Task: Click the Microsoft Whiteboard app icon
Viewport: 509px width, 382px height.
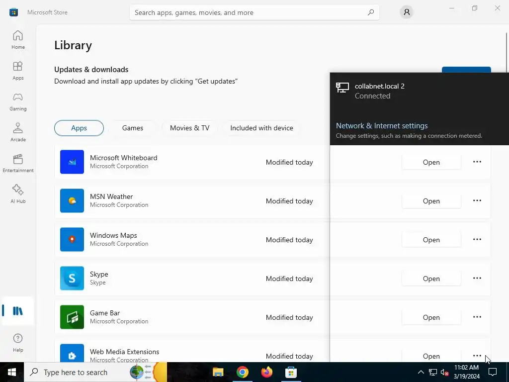Action: click(72, 162)
